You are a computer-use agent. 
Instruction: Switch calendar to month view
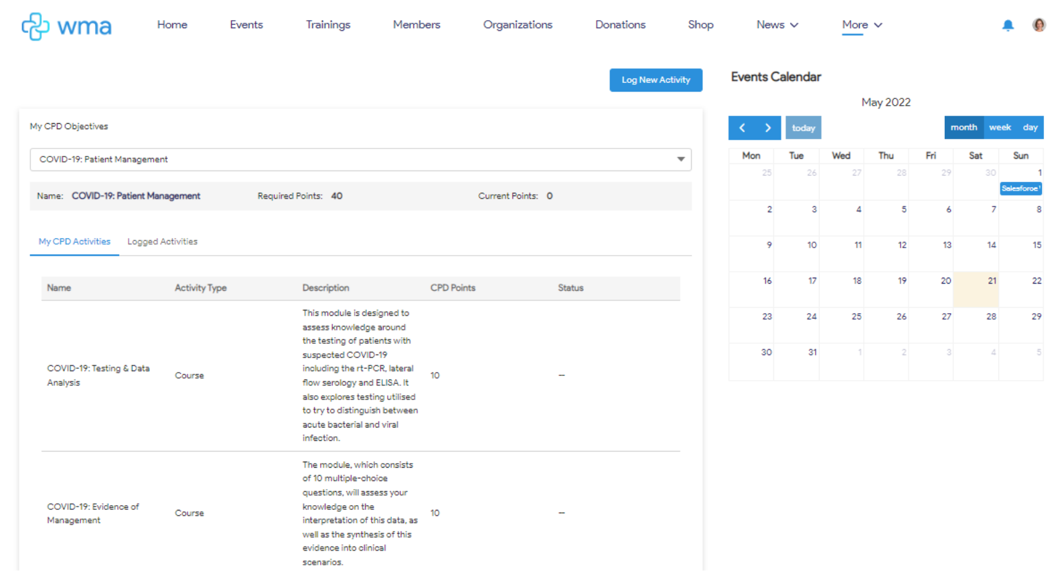coord(964,127)
